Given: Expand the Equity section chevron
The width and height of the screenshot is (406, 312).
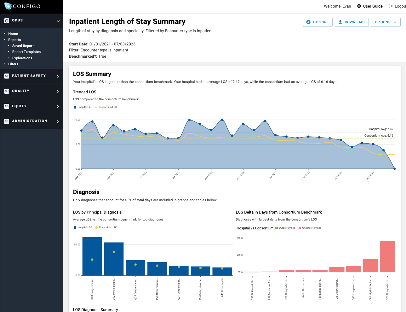Looking at the screenshot, I should coord(58,107).
